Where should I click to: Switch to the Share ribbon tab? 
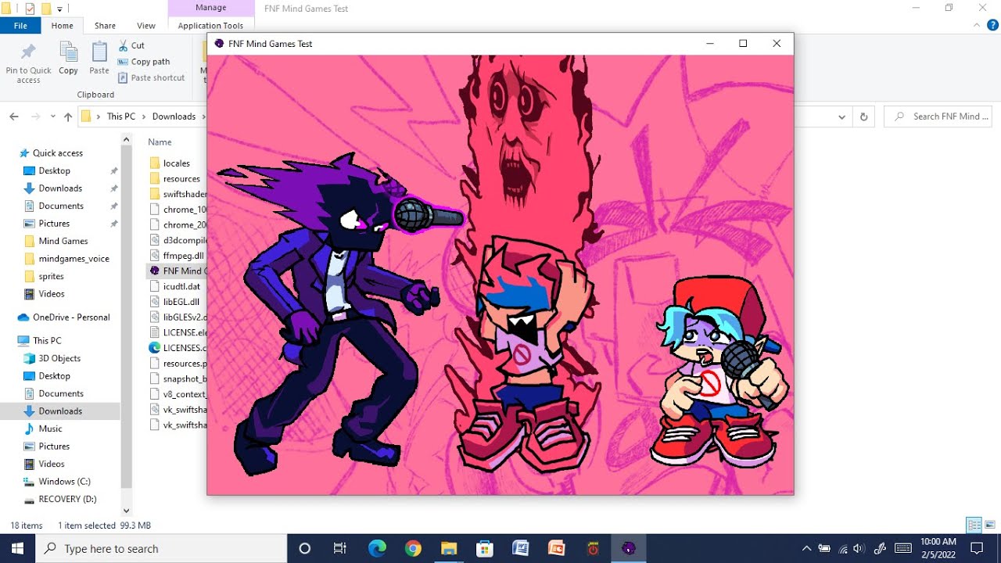[x=105, y=26]
